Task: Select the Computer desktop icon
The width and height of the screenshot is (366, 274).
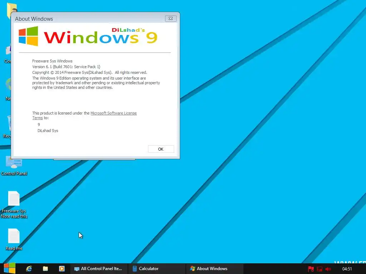Action: [x=8, y=53]
